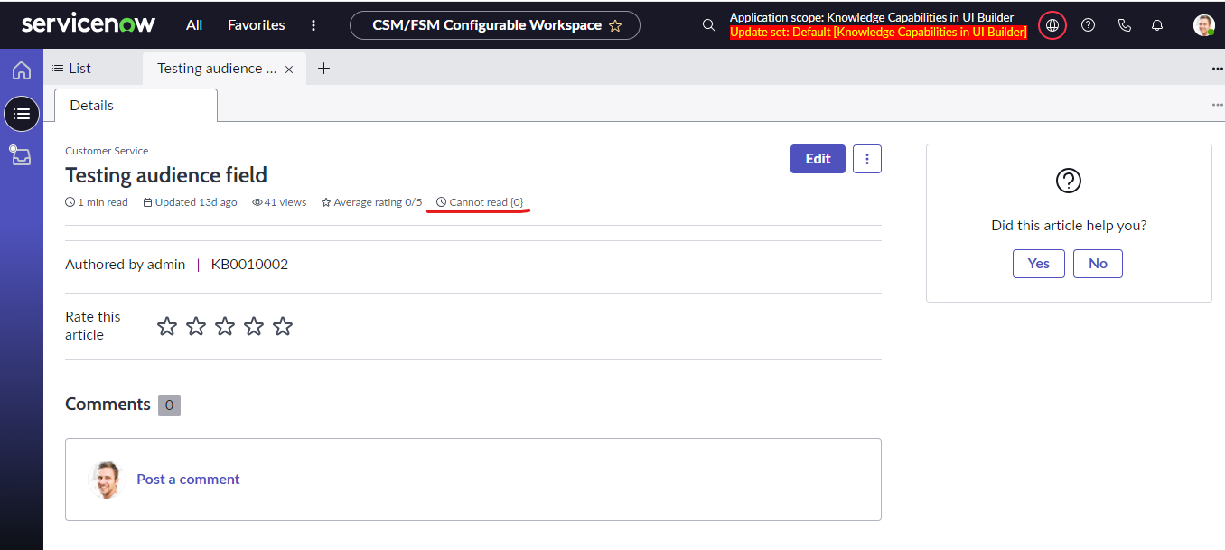Rate the article one star
Screen dimensions: 1225x550
coord(167,326)
